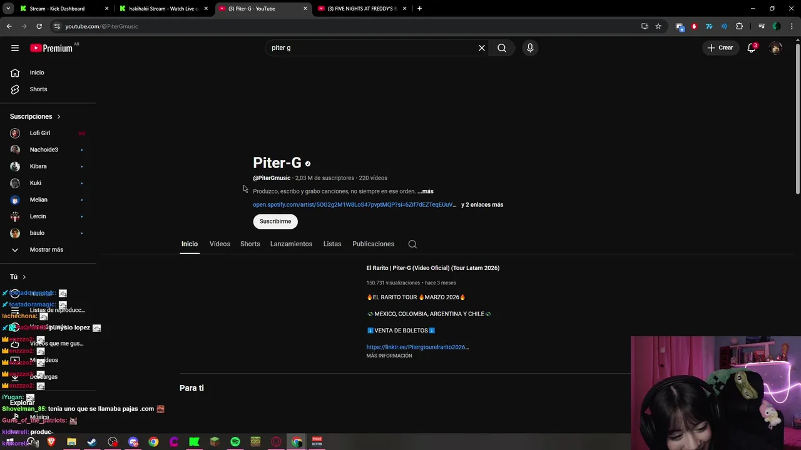Open the Lanzamientos channel tab
Viewport: 801px width, 450px height.
[291, 244]
